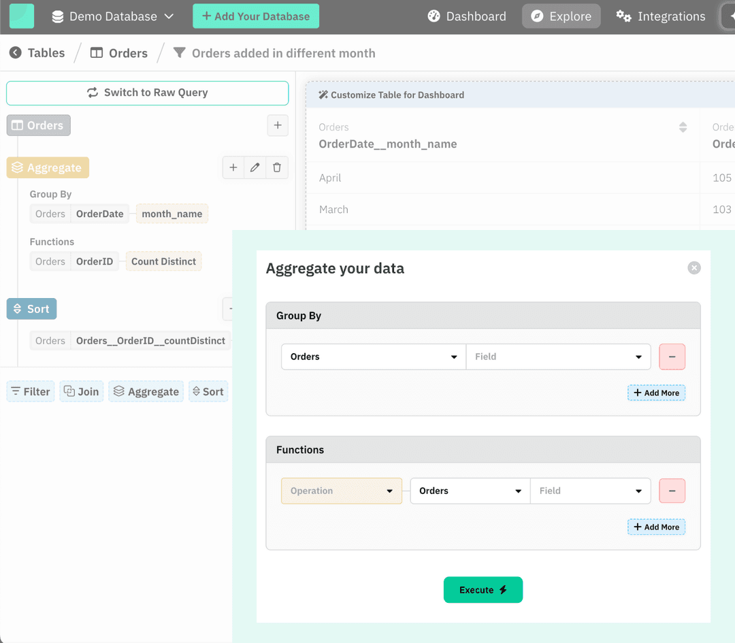This screenshot has height=643, width=735.
Task: Open the Operation dropdown under Functions
Action: (x=341, y=491)
